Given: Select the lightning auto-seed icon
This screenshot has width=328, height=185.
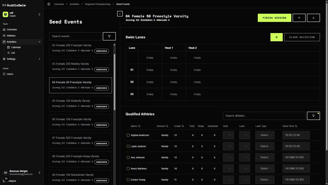Looking at the screenshot, I should click(x=276, y=37).
